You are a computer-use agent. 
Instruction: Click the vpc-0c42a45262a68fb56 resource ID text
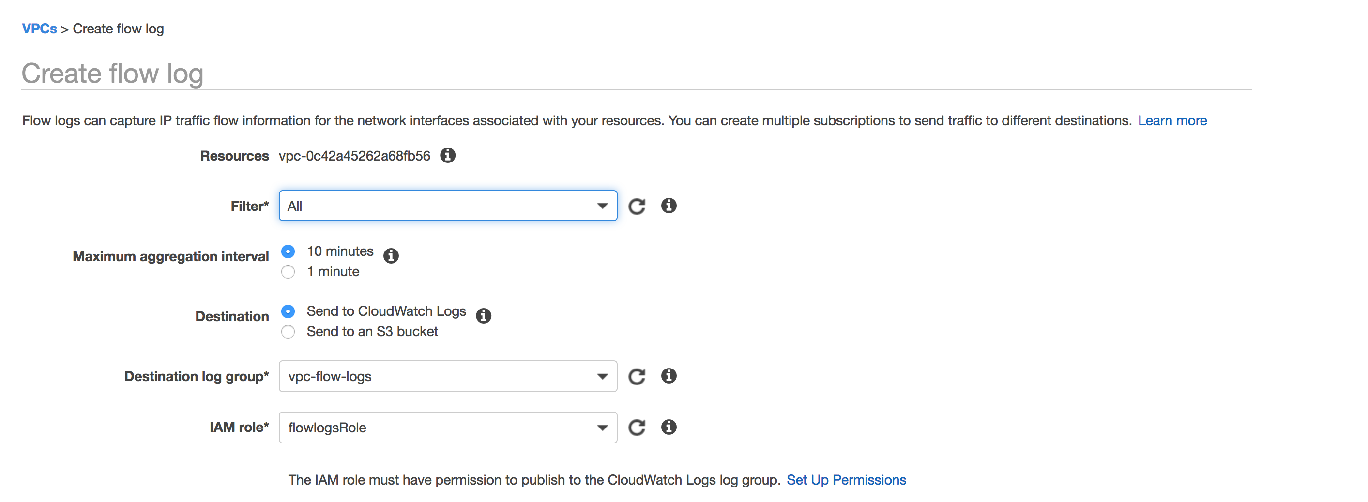(354, 156)
